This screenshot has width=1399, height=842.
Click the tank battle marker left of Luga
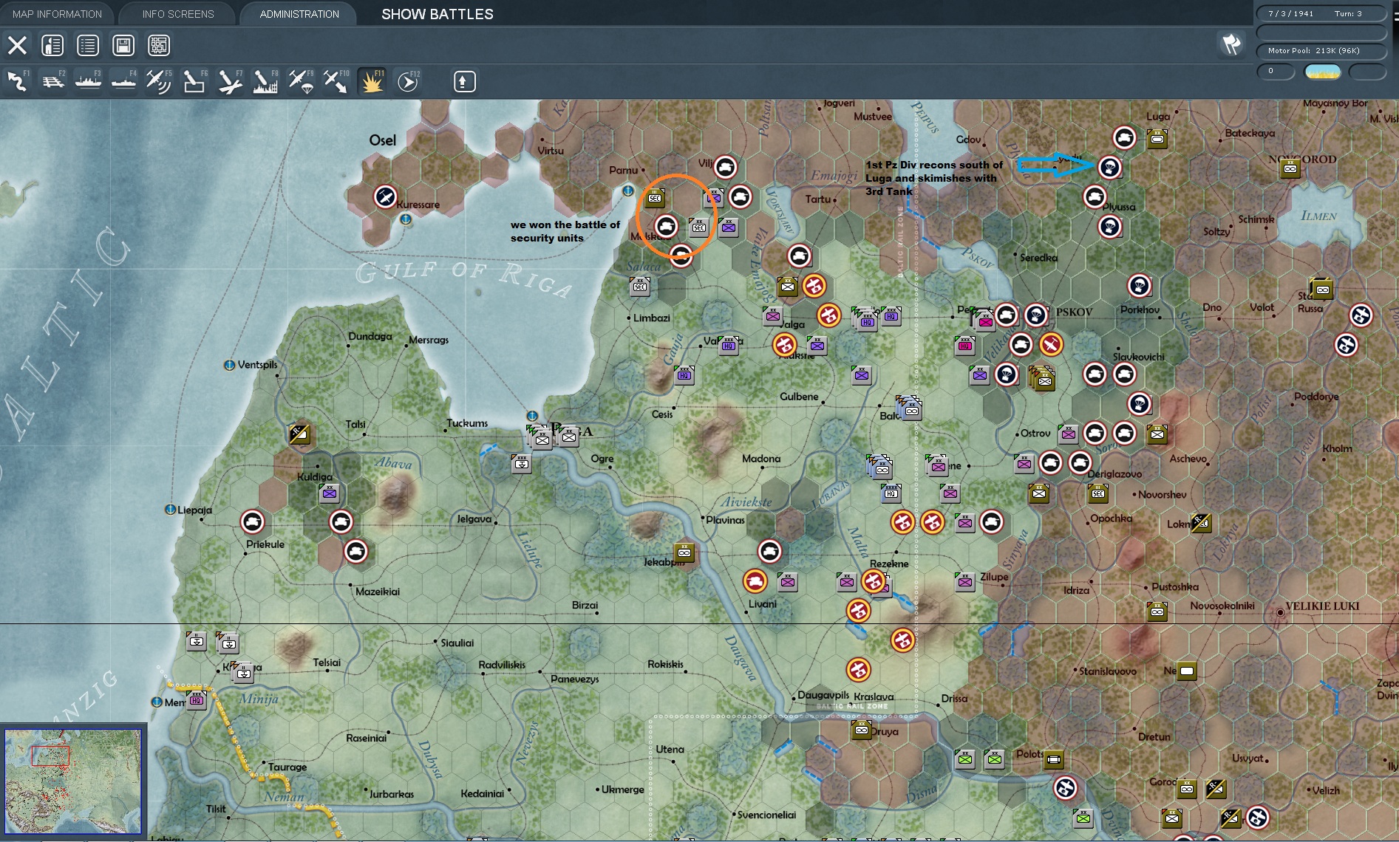[x=1124, y=137]
